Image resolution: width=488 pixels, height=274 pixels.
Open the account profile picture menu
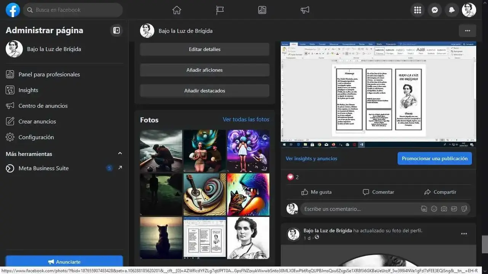(469, 10)
